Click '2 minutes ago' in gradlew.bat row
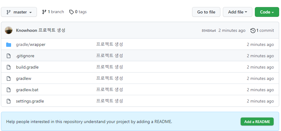 tap(260, 90)
